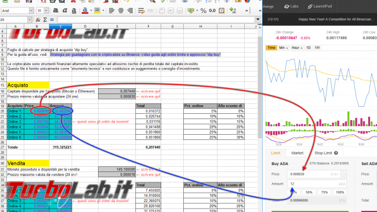Image resolution: width=377 pixels, height=212 pixels.
Task: Click the wrap text icon
Action: click(141, 10)
